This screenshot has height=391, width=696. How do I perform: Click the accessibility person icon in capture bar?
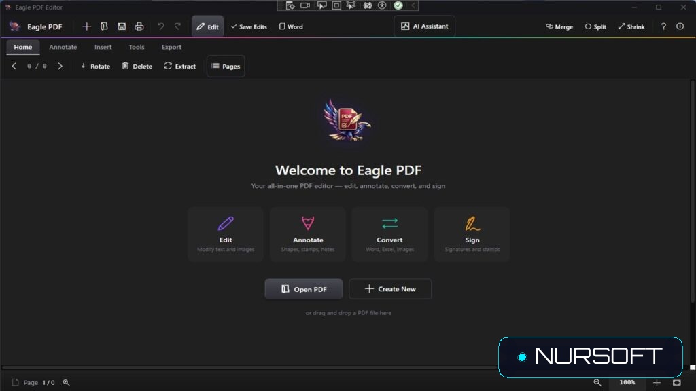pos(382,5)
